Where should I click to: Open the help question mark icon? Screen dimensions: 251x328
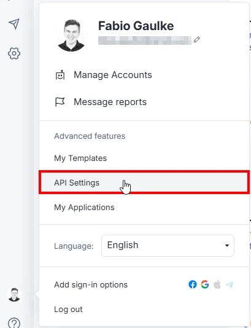pyautogui.click(x=14, y=324)
